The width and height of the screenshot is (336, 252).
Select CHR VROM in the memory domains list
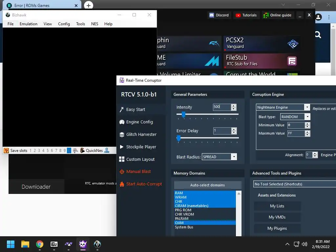pos(205,214)
